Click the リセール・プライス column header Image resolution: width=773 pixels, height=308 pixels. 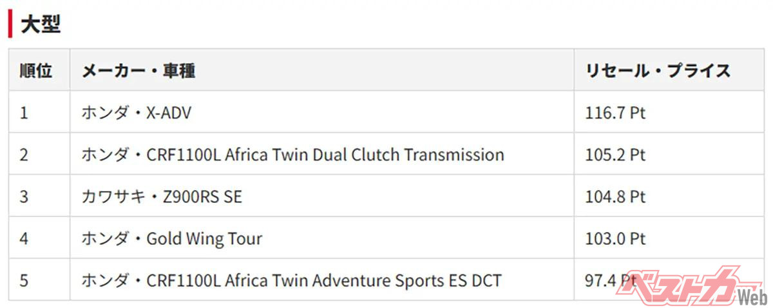click(658, 70)
